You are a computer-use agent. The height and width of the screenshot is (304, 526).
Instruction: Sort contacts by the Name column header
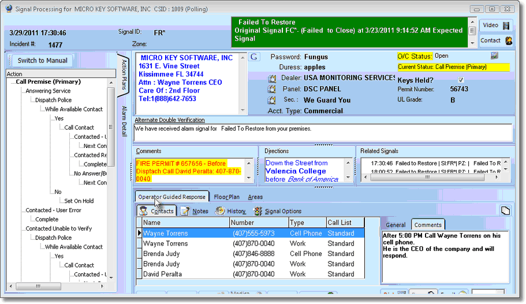point(186,223)
